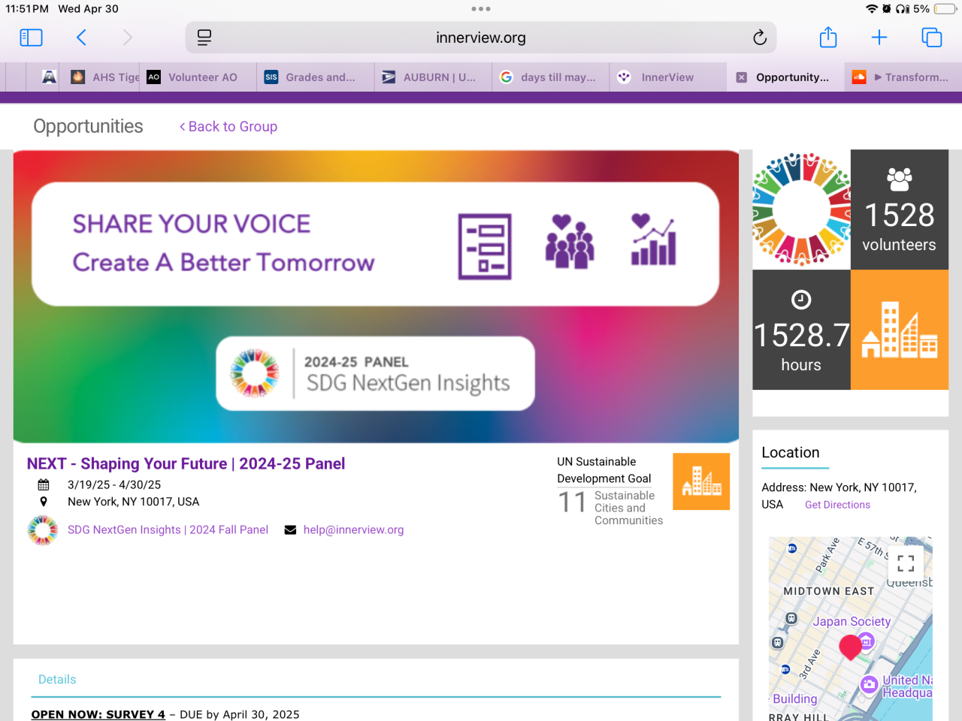Image resolution: width=962 pixels, height=721 pixels.
Task: Click the UN Sustainable Development Goal label
Action: click(x=604, y=470)
